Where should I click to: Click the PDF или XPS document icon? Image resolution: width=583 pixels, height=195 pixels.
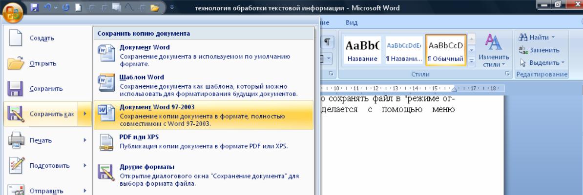tap(106, 142)
